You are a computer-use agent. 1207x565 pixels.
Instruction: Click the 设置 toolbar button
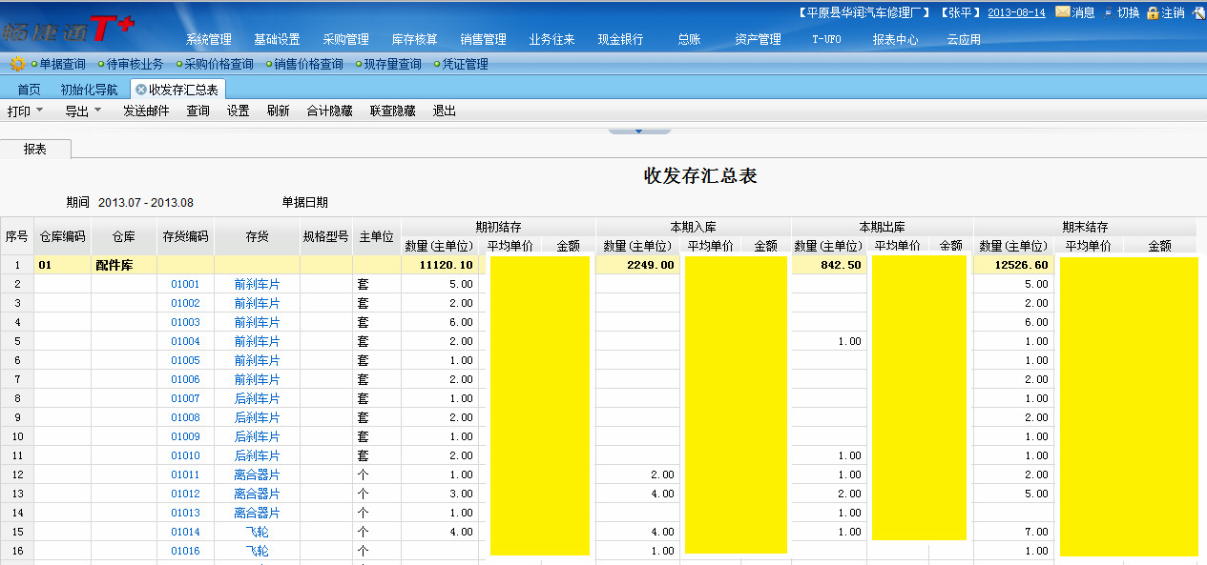tap(238, 111)
